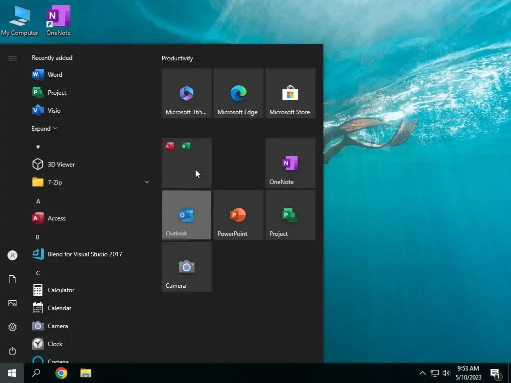Viewport: 511px width, 383px height.
Task: Open Blend for Visual Studio 2017
Action: [91, 254]
